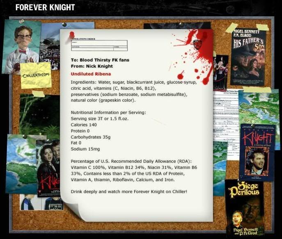
Task: Click 'Drink deeply and watch more Forever Knight' line
Action: (x=129, y=191)
